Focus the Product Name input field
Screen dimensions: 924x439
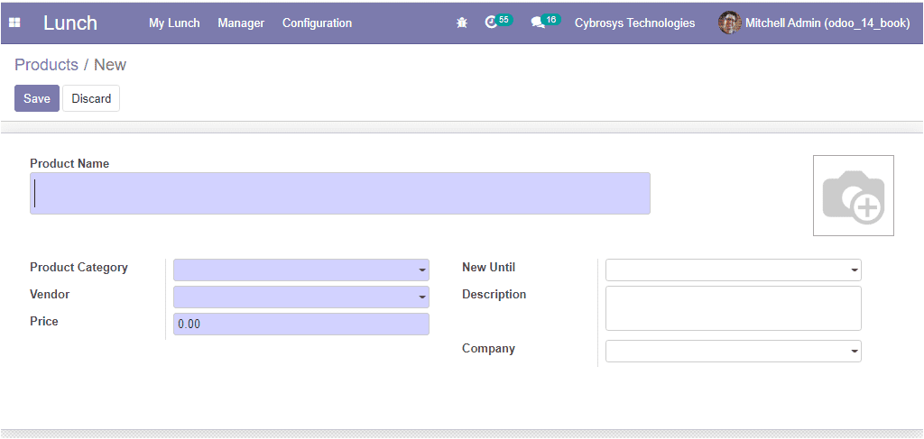(x=340, y=193)
